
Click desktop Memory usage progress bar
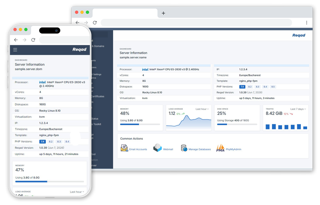[140, 124]
